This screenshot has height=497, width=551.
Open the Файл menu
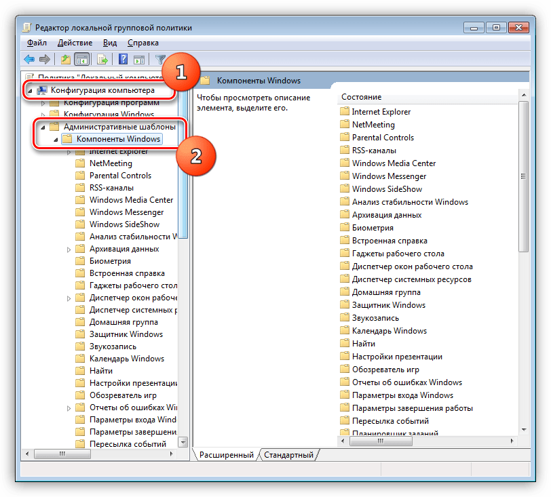[x=36, y=43]
